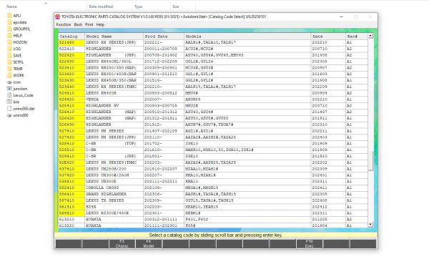This screenshot has height=267, width=429.
Task: Select the SAVE folder icon in Explorer
Action: coord(9,55)
